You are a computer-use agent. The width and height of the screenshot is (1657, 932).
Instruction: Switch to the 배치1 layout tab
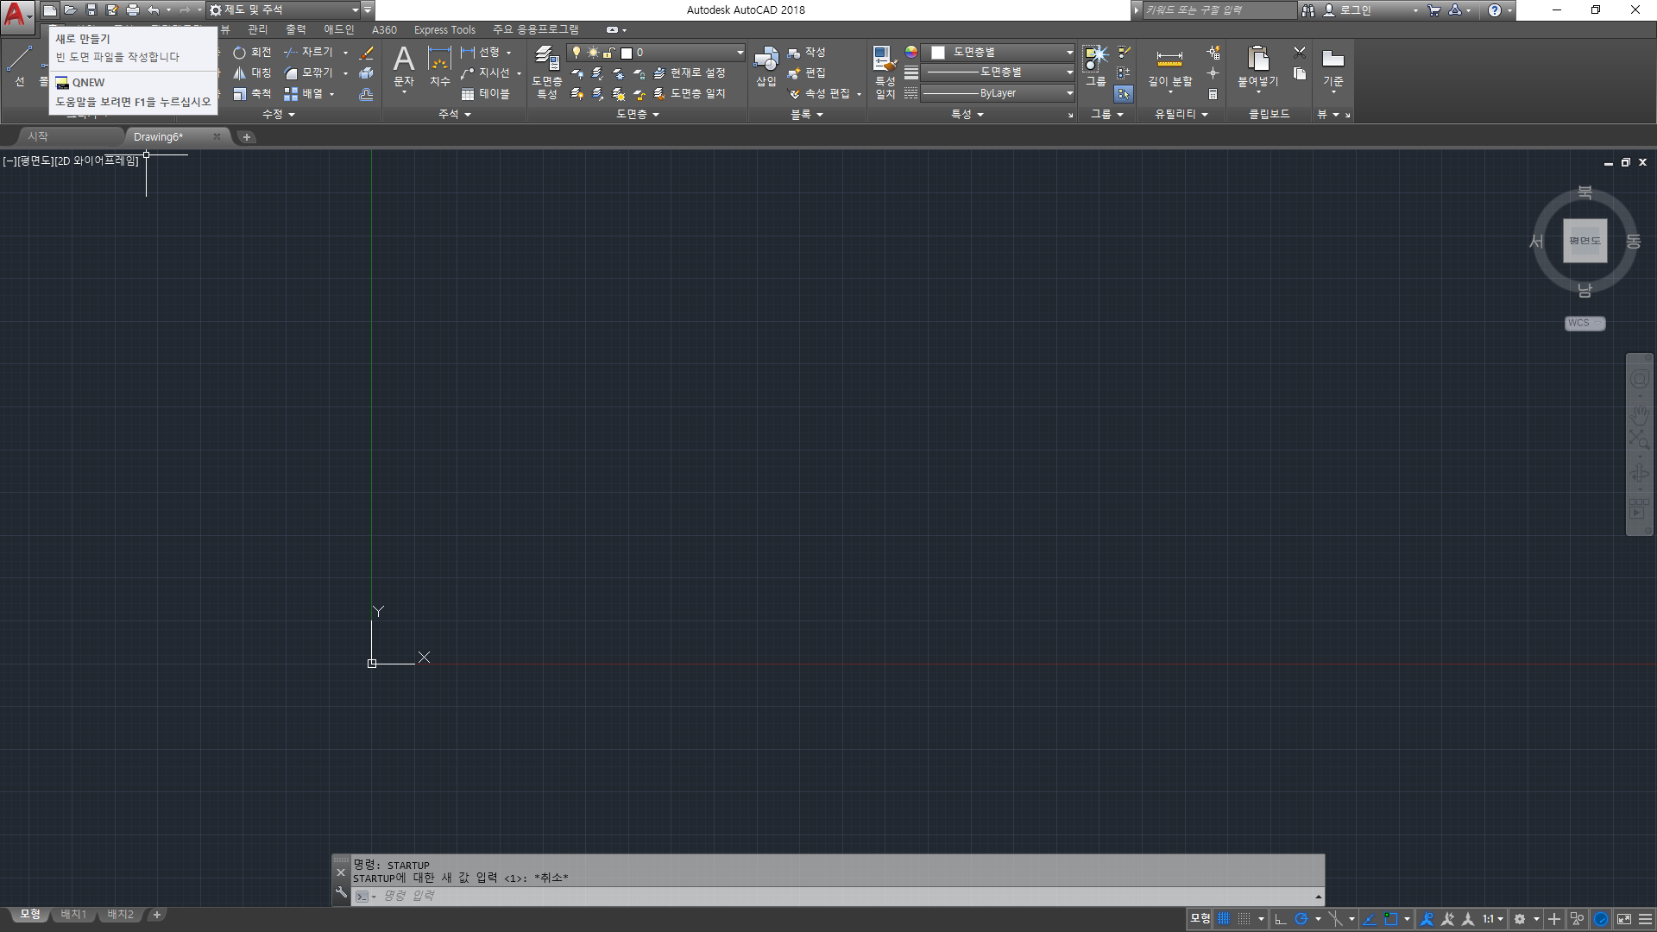click(73, 915)
